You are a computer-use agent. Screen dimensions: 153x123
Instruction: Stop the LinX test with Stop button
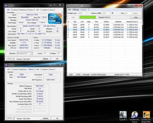click(x=136, y=17)
